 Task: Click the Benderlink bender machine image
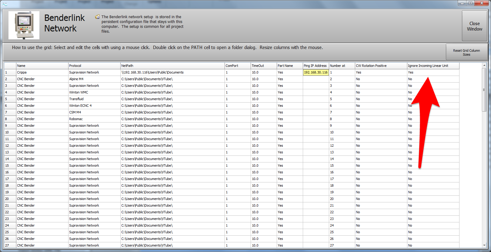24,25
